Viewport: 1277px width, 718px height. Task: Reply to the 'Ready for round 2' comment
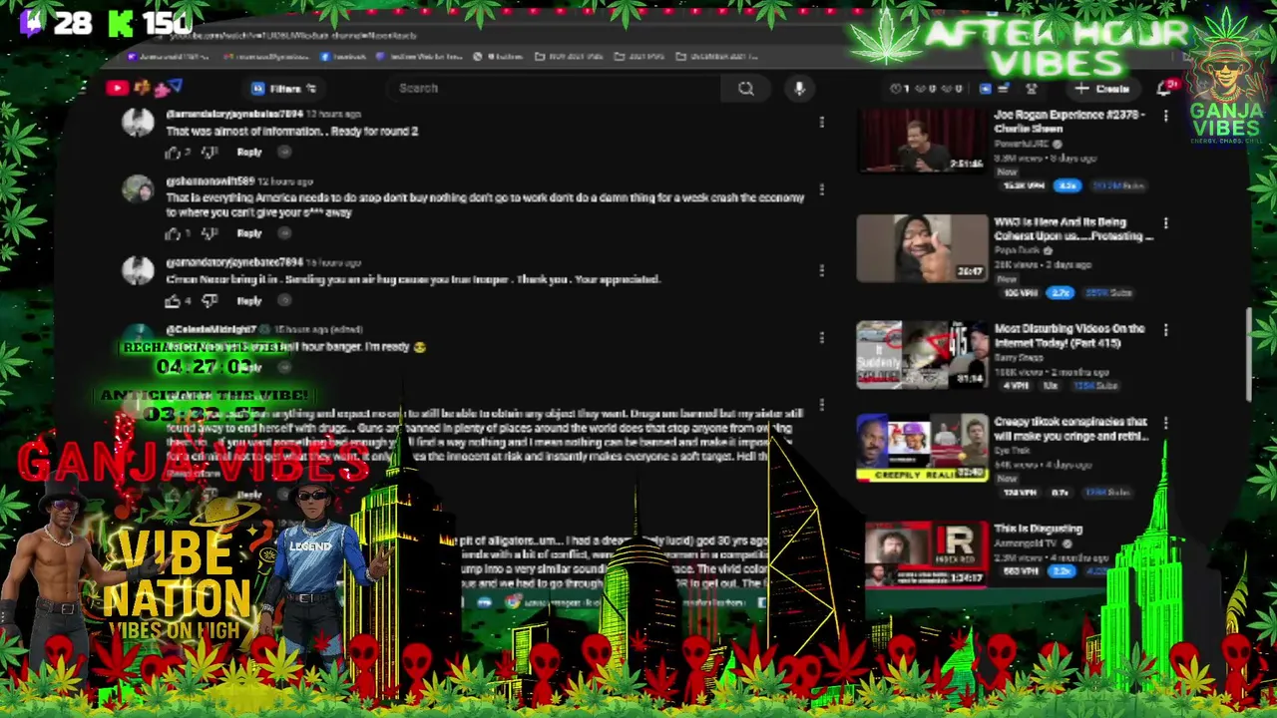[249, 153]
